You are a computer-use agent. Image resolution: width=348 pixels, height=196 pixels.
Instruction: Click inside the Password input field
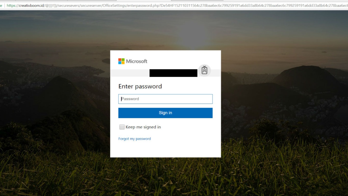click(x=165, y=99)
